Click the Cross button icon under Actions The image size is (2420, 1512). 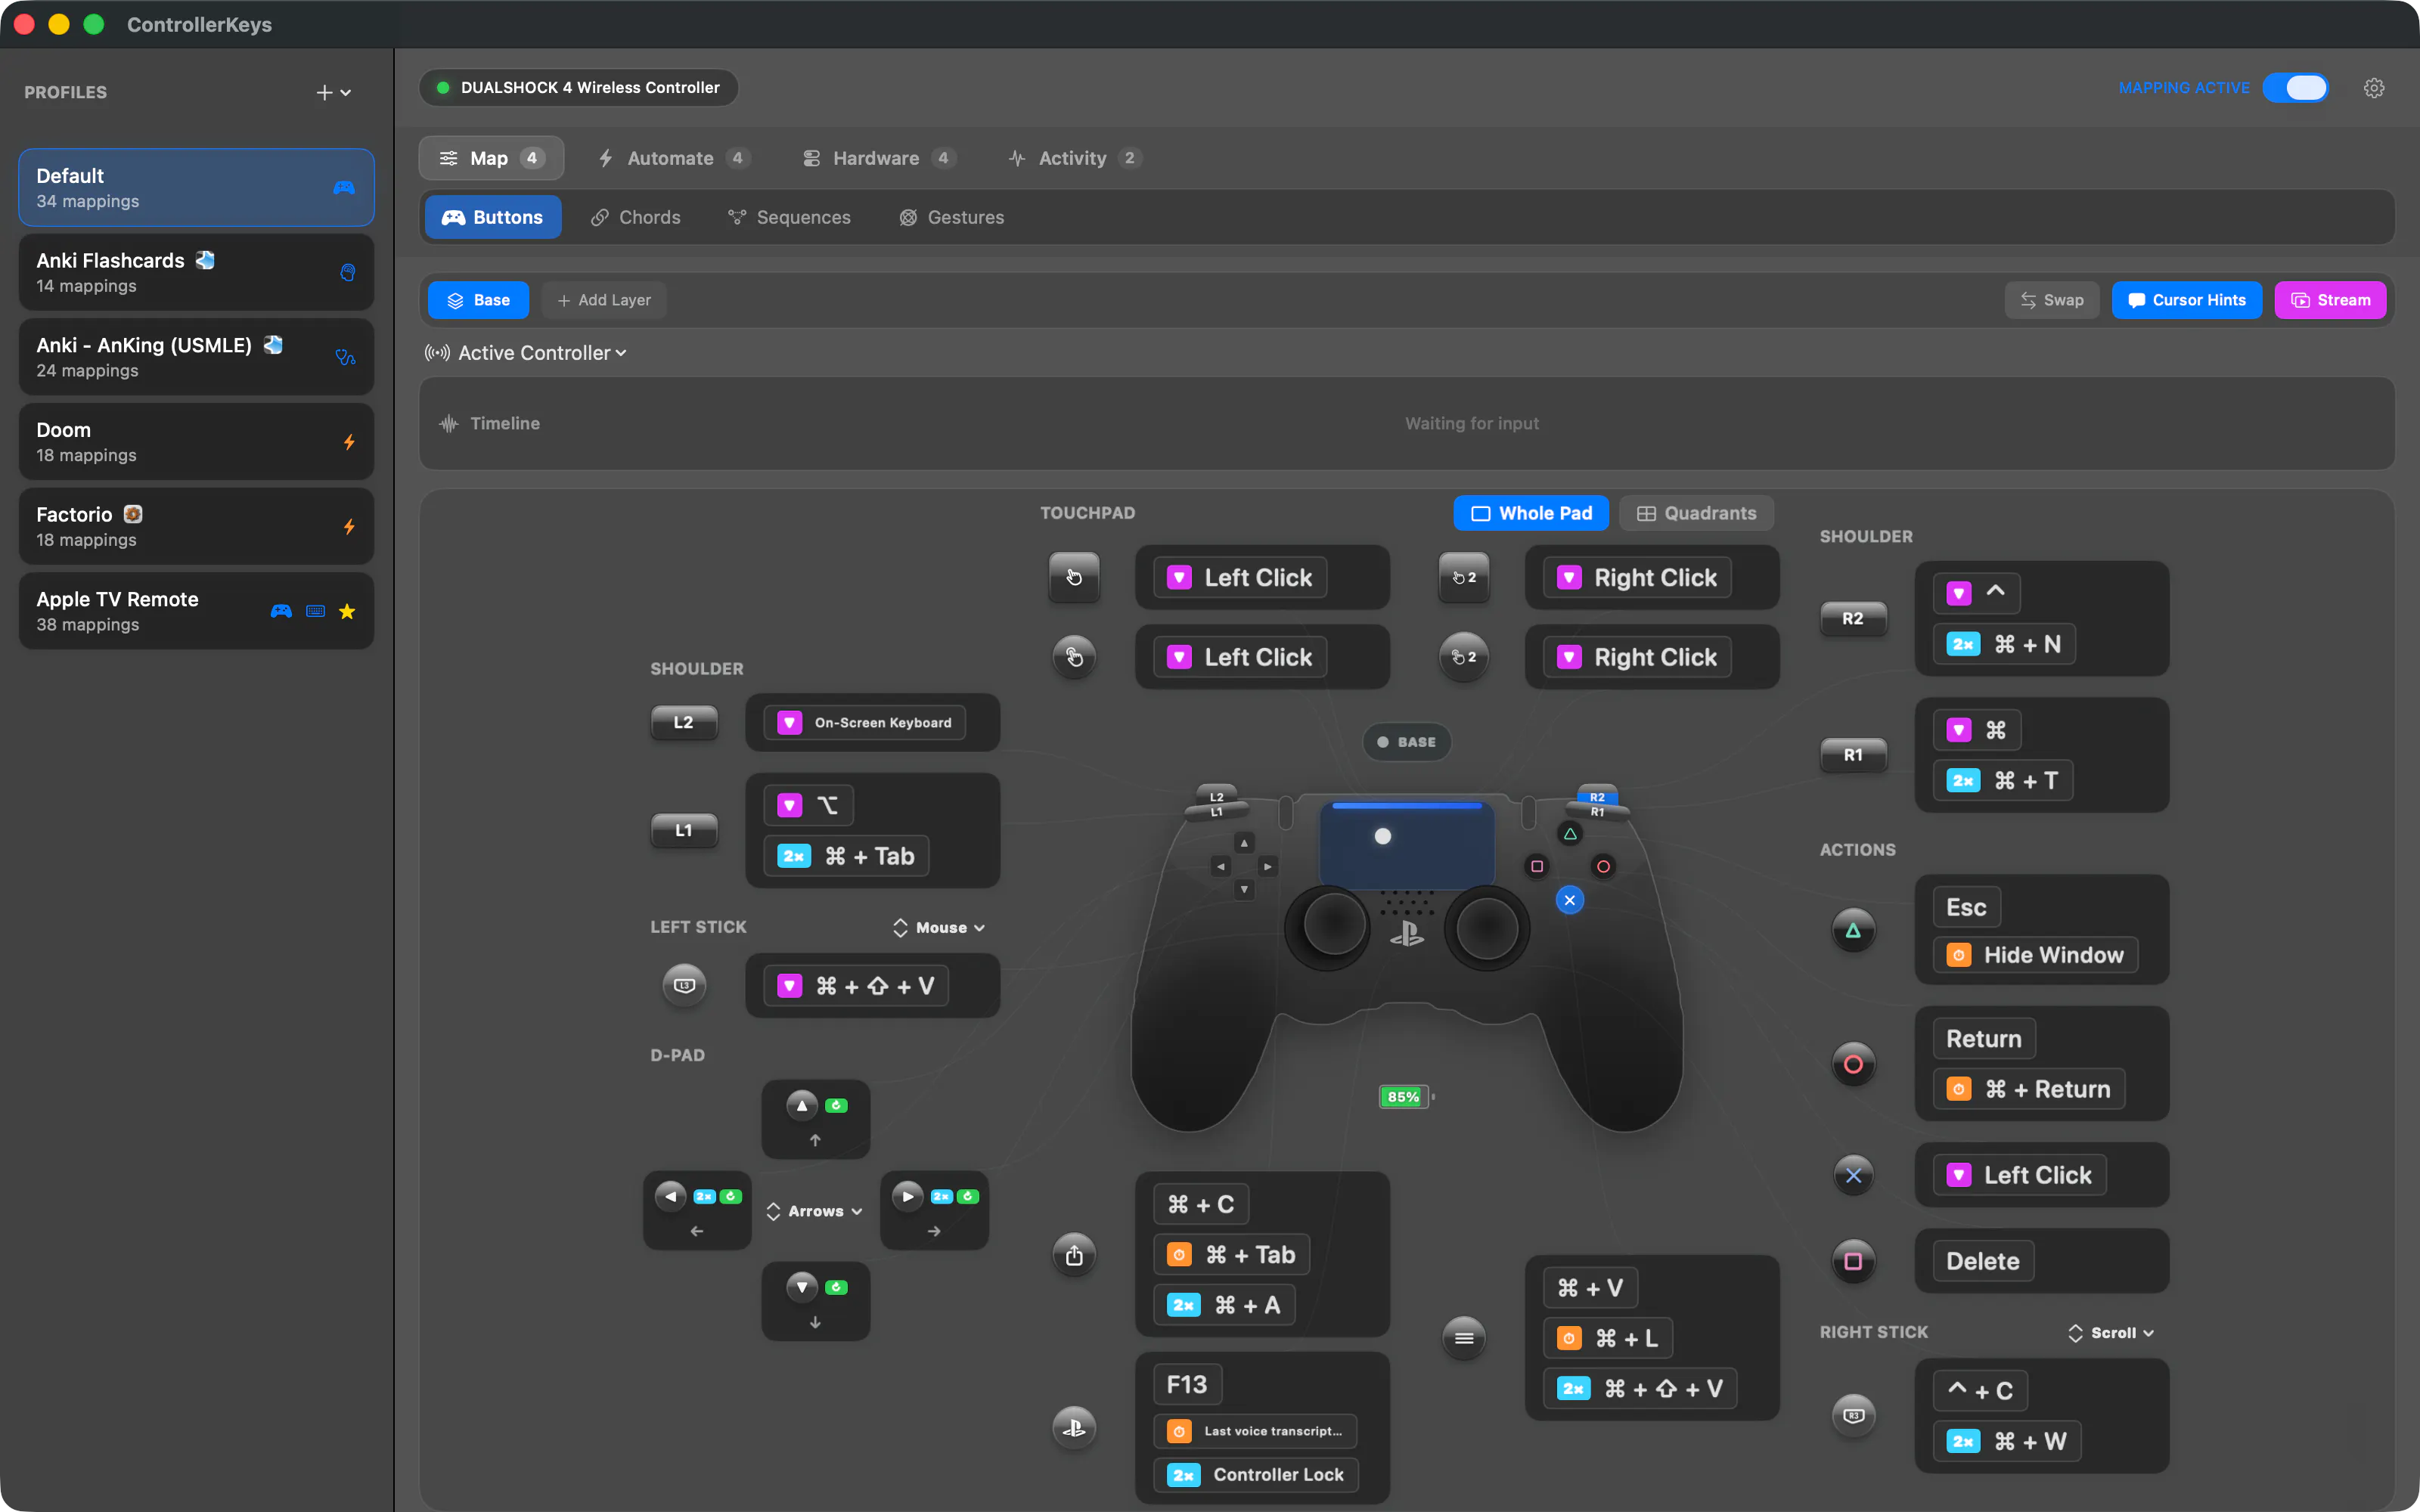(1853, 1175)
